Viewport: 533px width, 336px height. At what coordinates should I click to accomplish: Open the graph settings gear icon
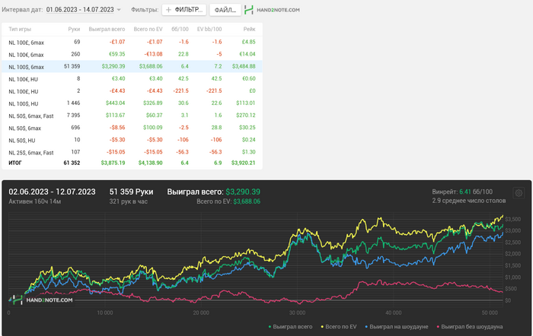(519, 194)
